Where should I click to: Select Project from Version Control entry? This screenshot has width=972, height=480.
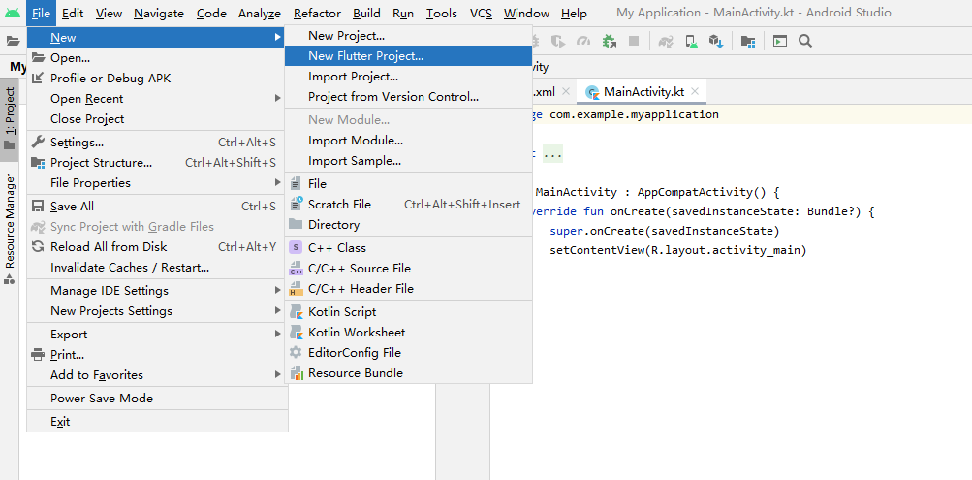point(408,97)
